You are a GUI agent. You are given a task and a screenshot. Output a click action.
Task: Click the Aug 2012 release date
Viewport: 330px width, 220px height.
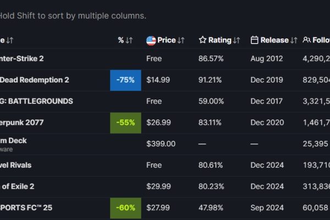tap(267, 58)
